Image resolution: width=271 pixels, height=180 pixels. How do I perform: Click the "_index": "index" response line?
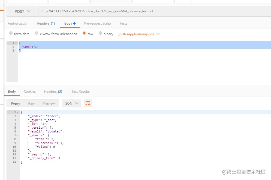pyautogui.click(x=44, y=116)
